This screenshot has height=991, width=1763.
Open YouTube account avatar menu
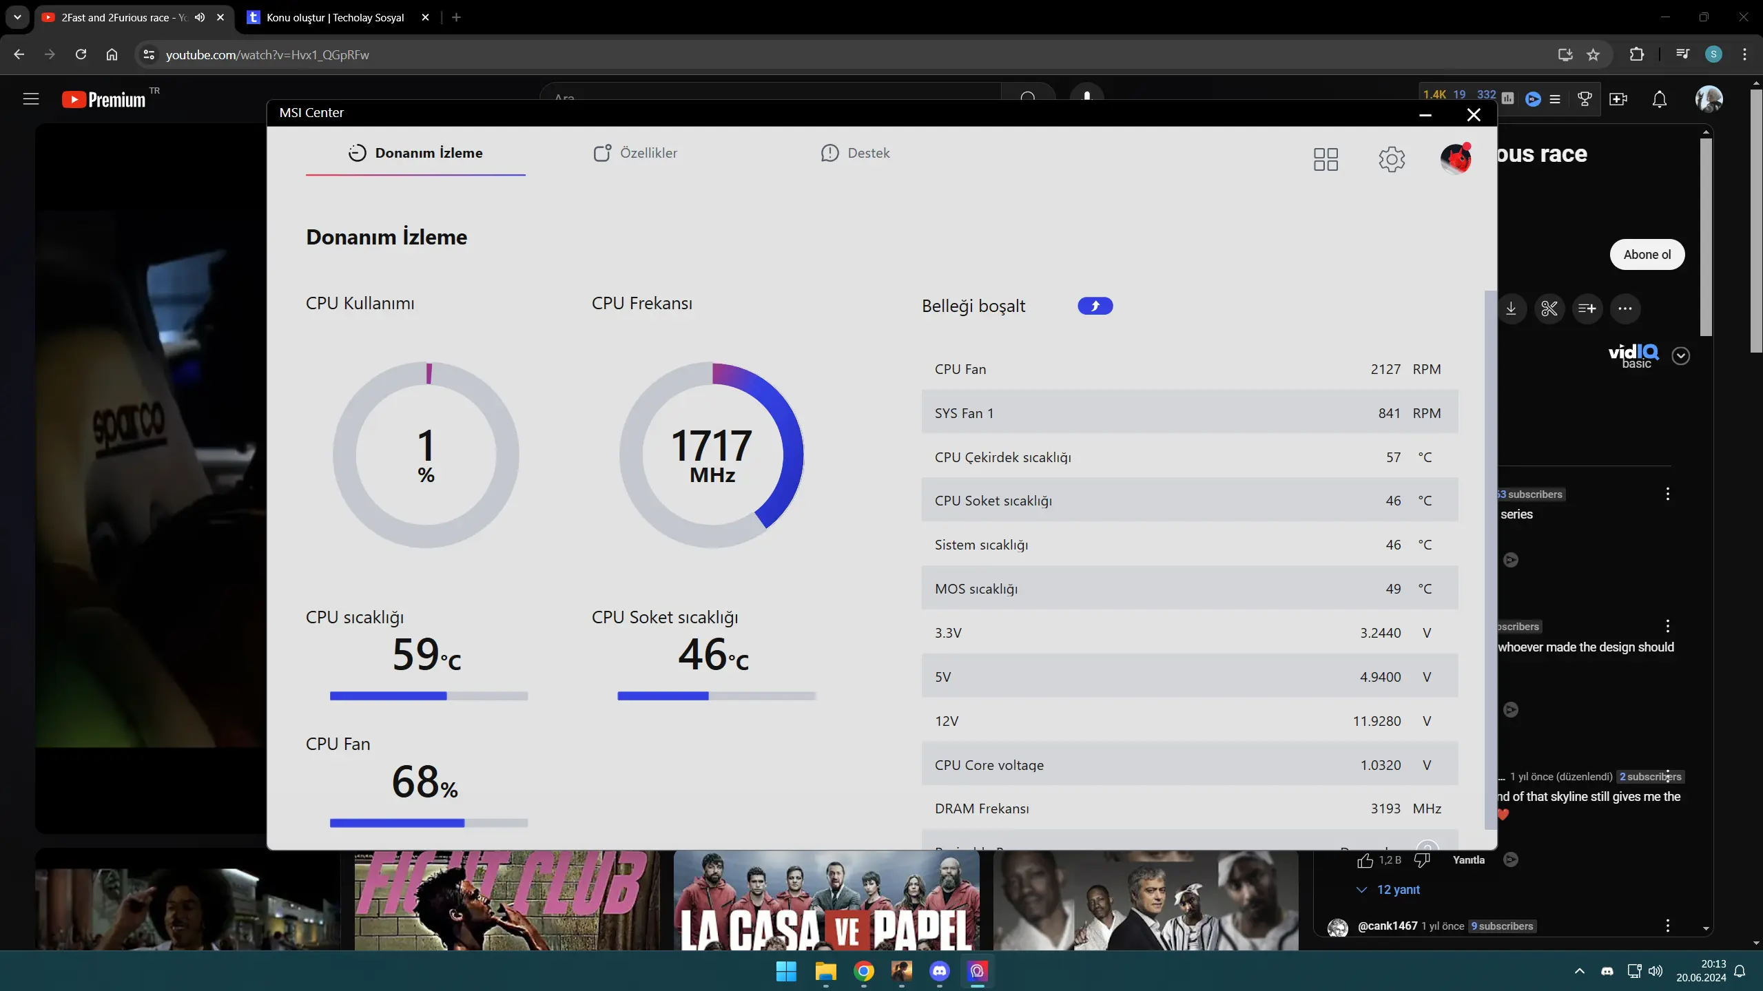(1709, 99)
